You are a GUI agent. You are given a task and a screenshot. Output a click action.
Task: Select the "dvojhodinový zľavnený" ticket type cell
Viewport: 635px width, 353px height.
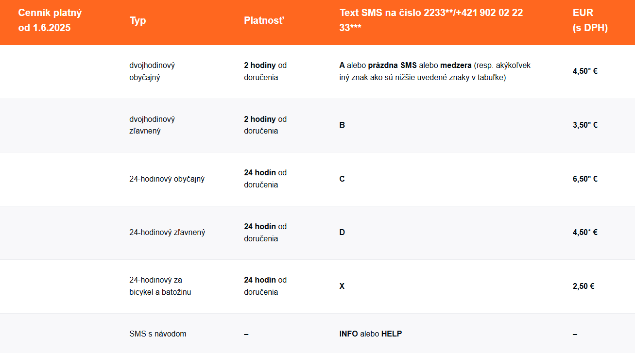click(x=152, y=125)
